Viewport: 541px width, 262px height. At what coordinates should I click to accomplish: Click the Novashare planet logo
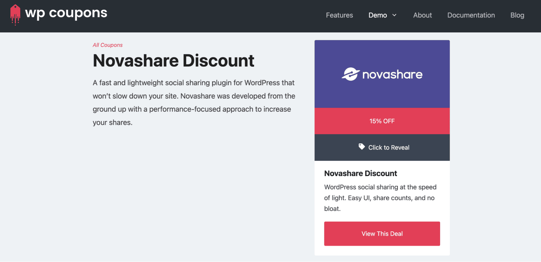[x=351, y=74]
